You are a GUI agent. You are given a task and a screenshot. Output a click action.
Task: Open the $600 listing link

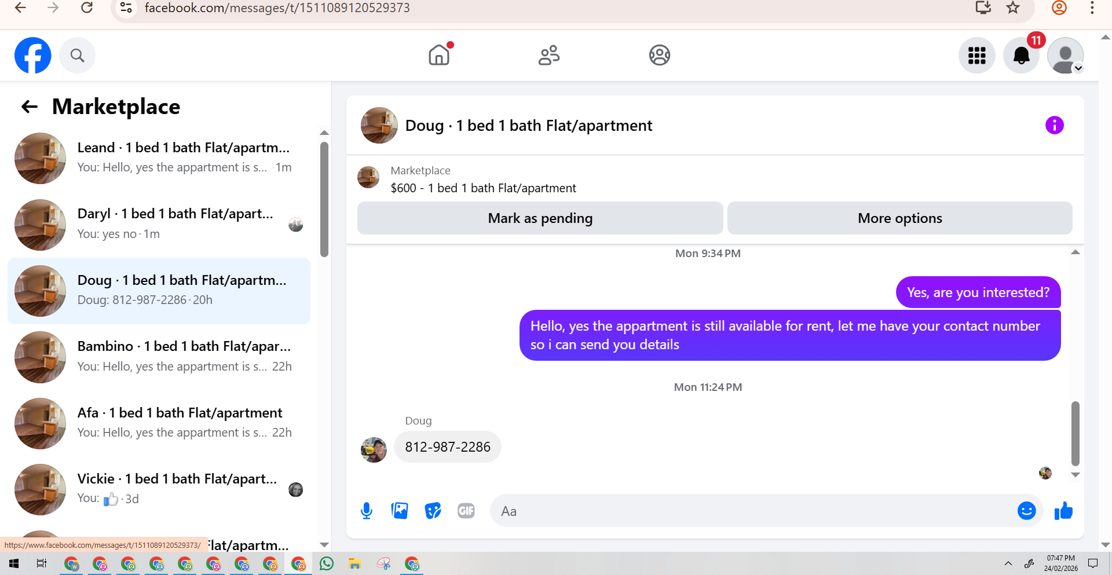point(483,188)
